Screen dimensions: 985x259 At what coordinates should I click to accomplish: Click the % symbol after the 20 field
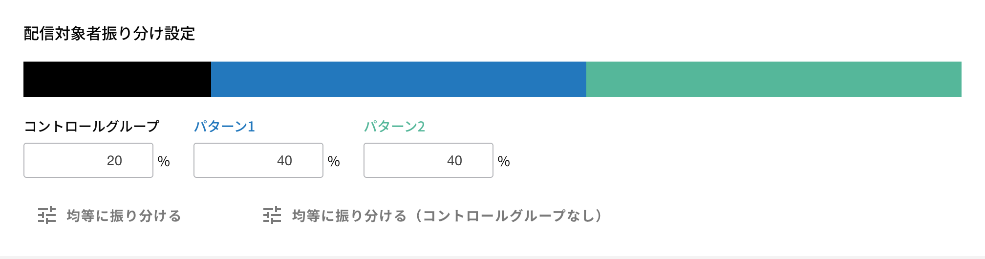pos(164,161)
